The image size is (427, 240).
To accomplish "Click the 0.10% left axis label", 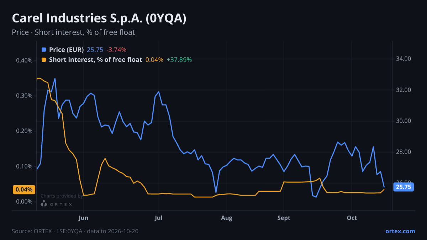I will click(x=24, y=166).
